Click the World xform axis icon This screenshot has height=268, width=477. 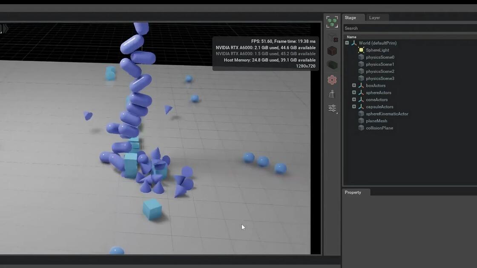click(x=354, y=43)
